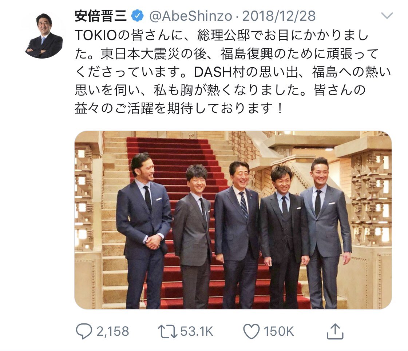Click the 2,158 replies count
The width and height of the screenshot is (408, 351).
113,331
